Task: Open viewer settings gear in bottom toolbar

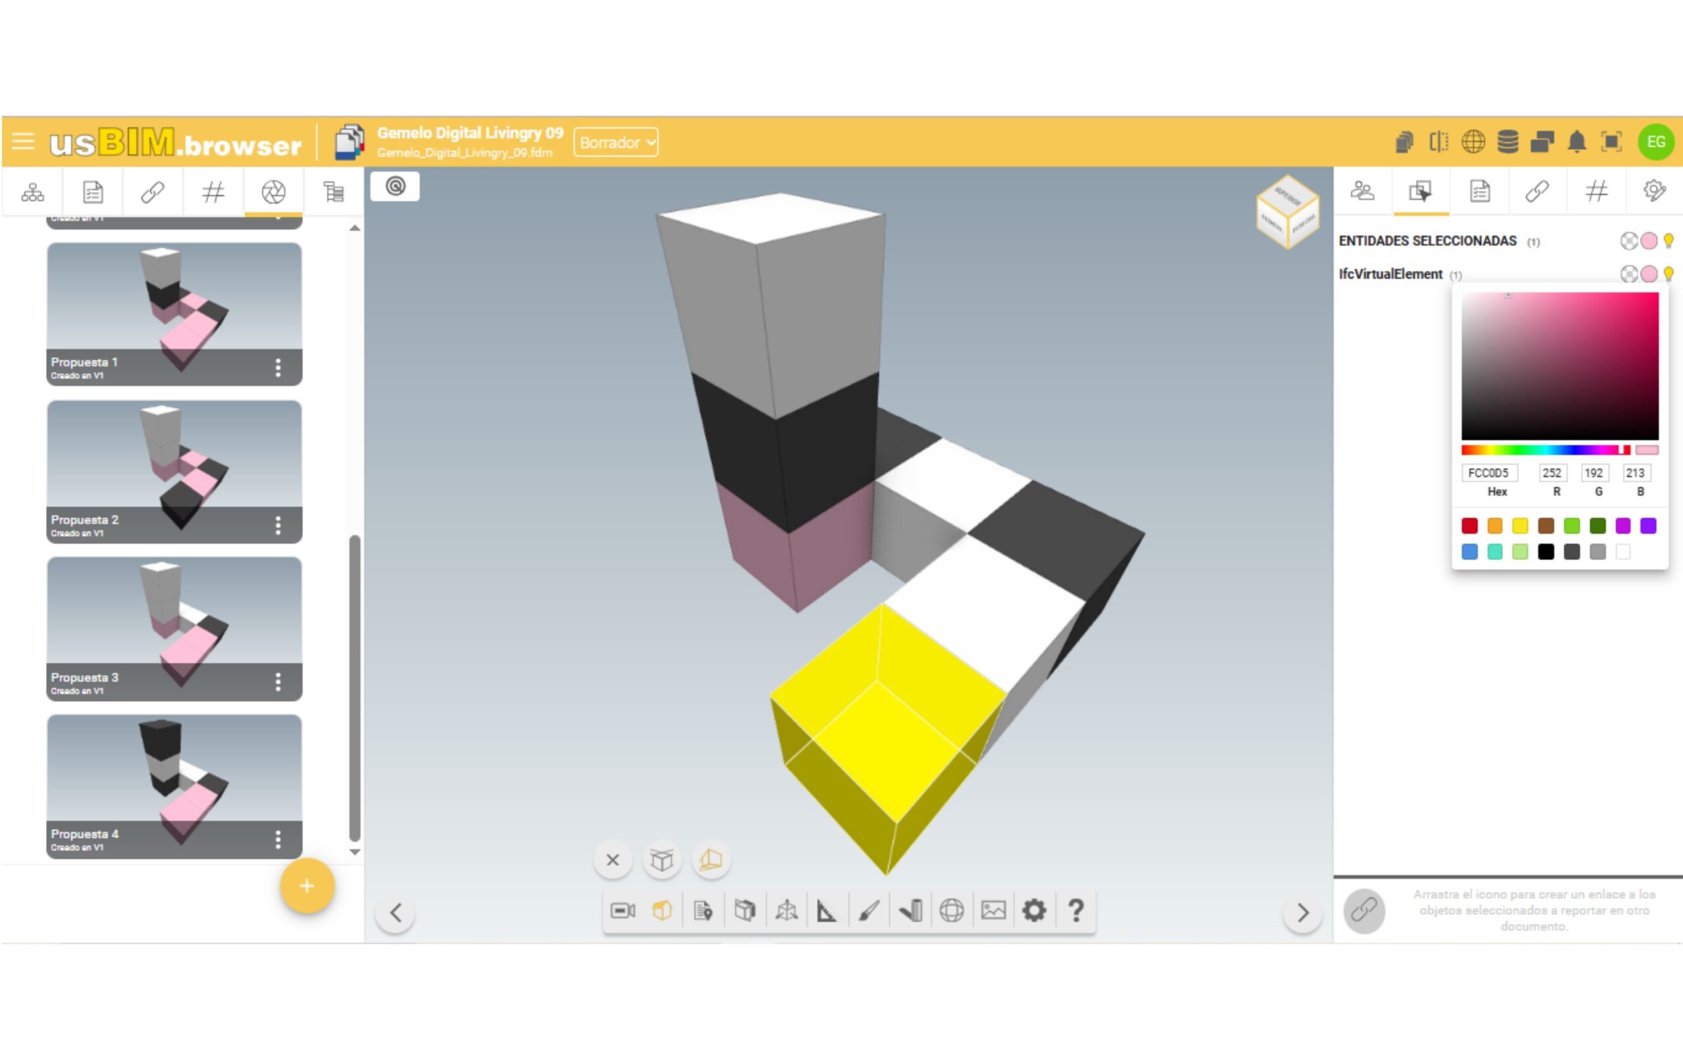Action: click(1033, 910)
